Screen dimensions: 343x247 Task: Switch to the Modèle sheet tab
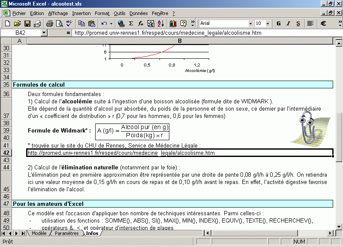(39, 233)
